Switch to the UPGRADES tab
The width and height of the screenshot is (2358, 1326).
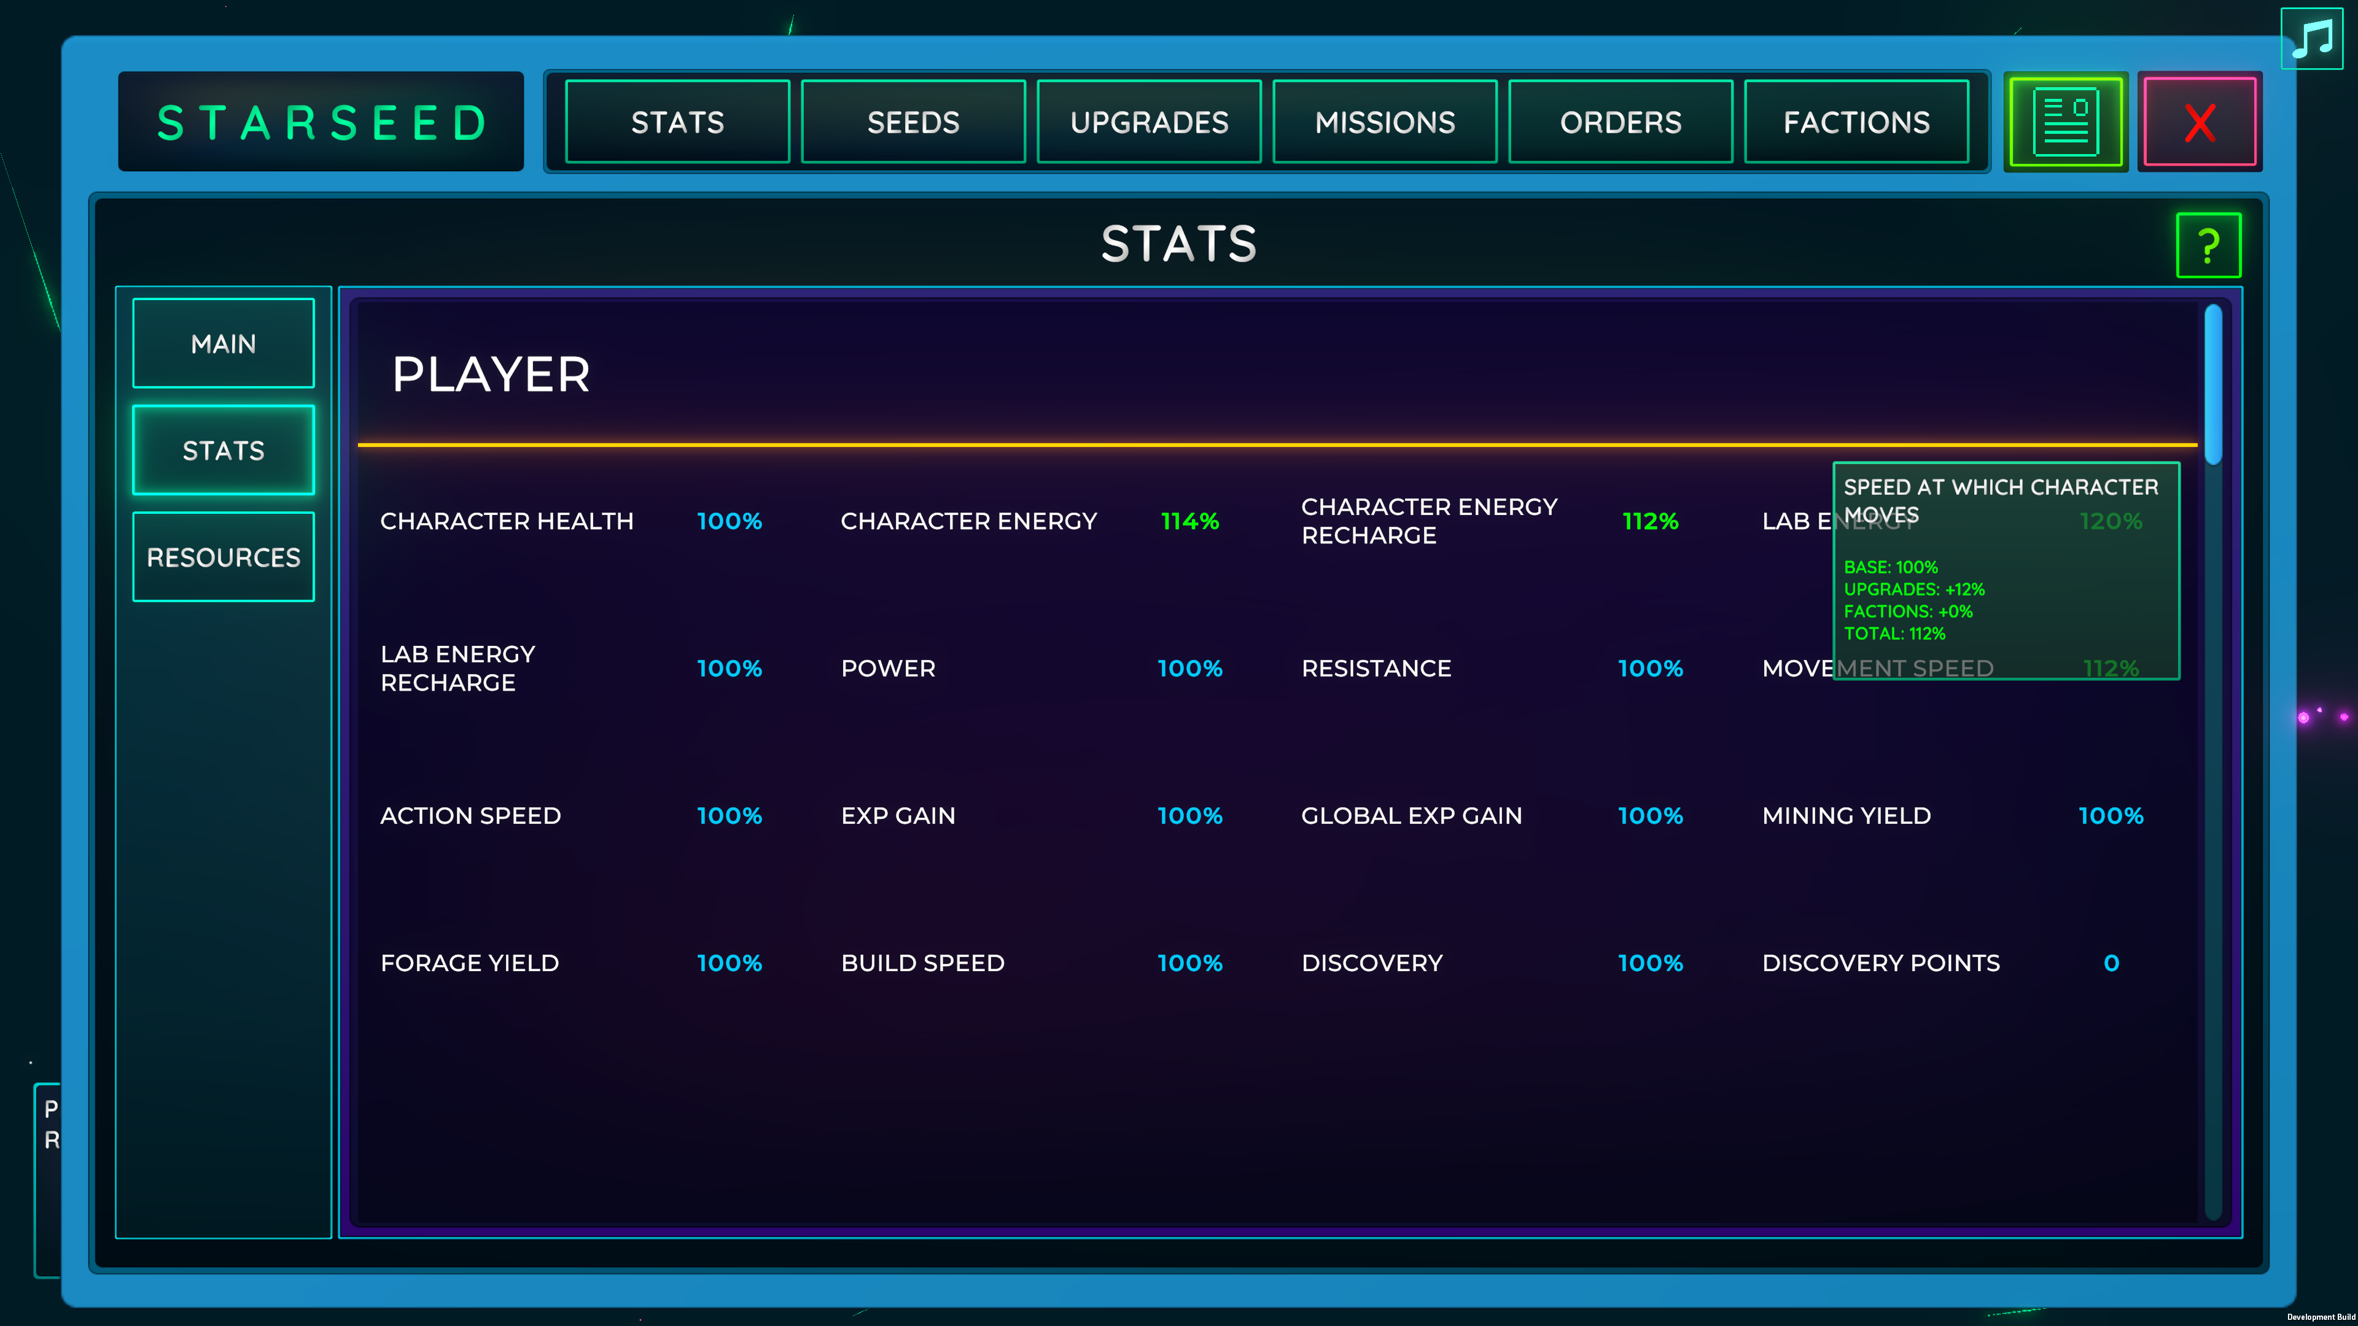[x=1149, y=122]
